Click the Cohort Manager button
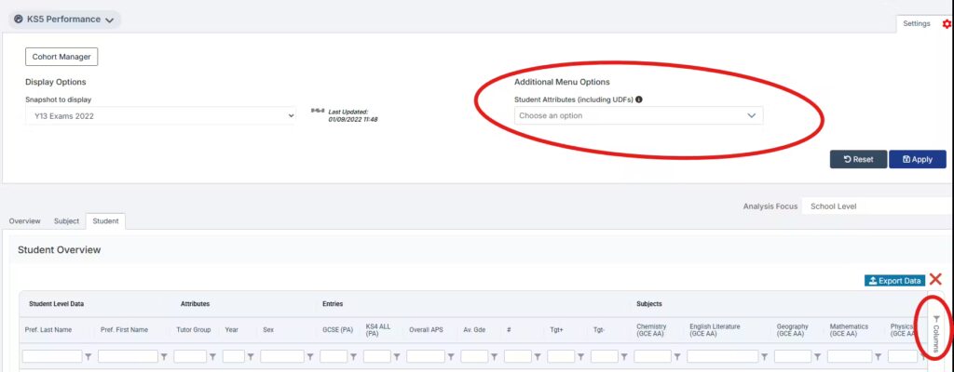954x372 pixels. [61, 57]
